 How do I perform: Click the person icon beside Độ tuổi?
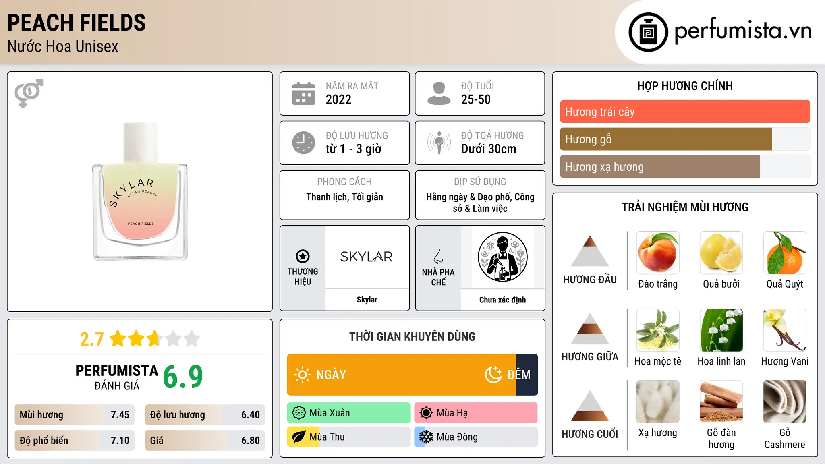pyautogui.click(x=439, y=93)
